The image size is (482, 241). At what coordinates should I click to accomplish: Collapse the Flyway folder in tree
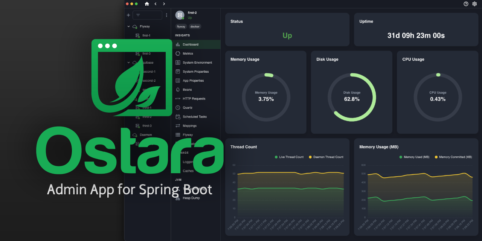coord(129,27)
